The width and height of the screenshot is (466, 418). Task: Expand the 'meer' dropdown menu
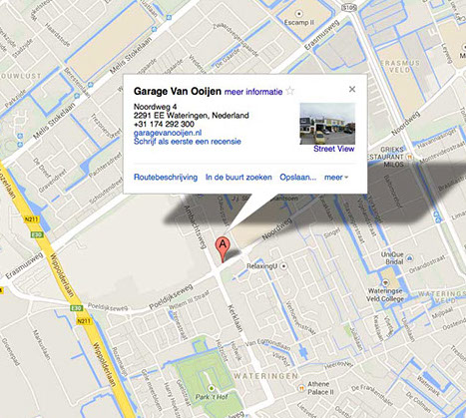(336, 178)
